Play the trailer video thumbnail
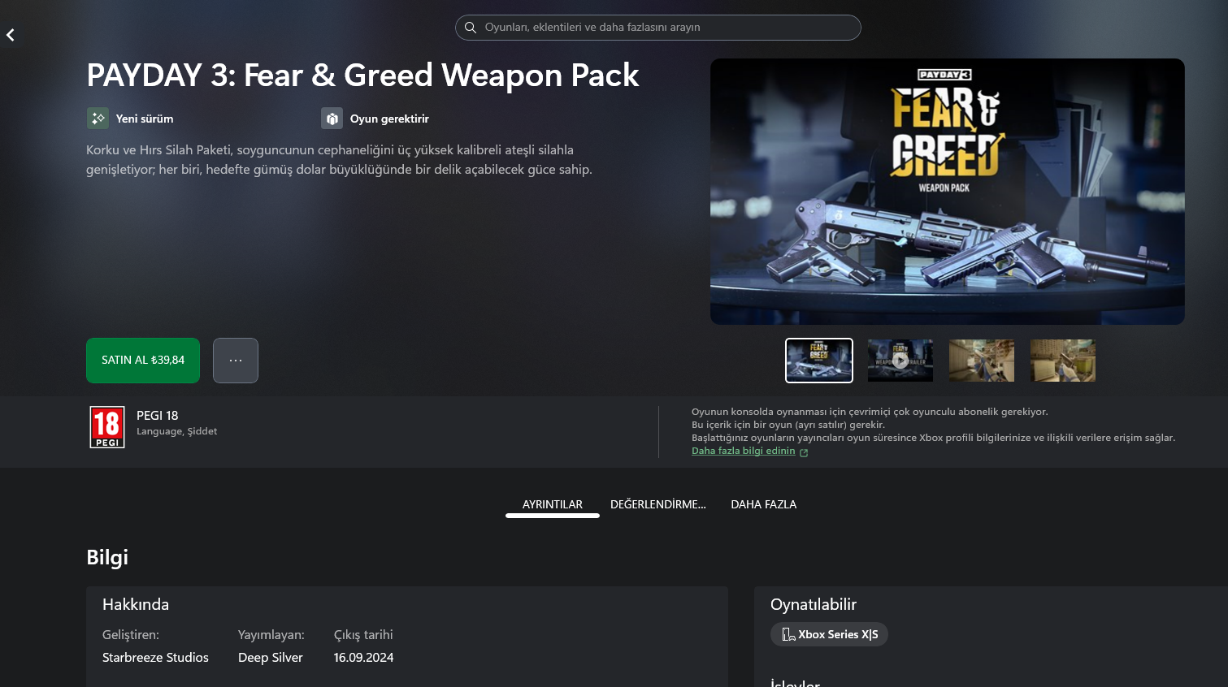The image size is (1228, 687). 900,361
